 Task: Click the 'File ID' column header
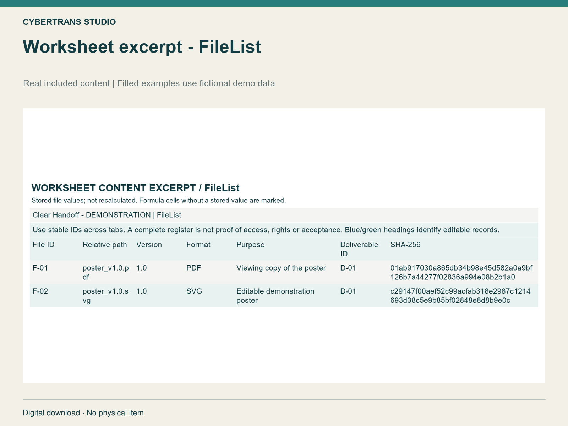[x=43, y=245]
